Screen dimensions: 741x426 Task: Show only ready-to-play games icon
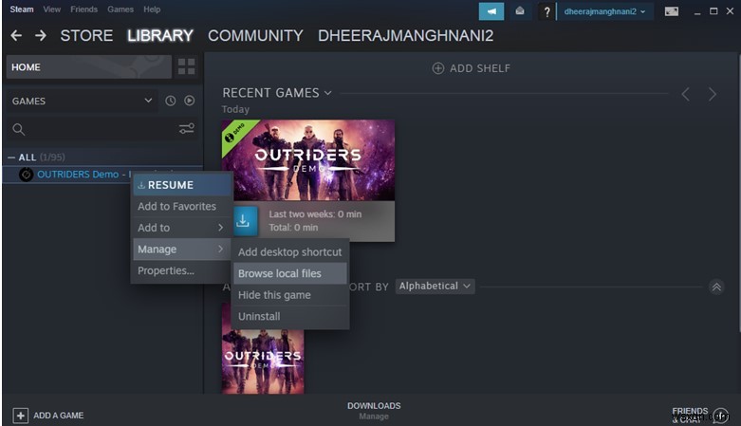pyautogui.click(x=189, y=101)
